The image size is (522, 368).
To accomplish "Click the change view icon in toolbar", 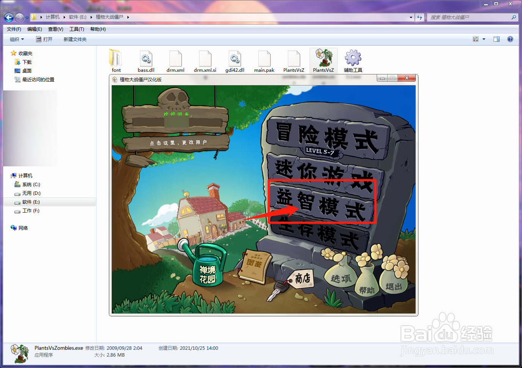I will 475,39.
